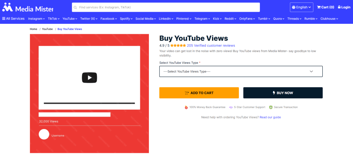Viewport: 353px width, 167px height.
Task: Expand the Spotify menu
Action: (126, 19)
